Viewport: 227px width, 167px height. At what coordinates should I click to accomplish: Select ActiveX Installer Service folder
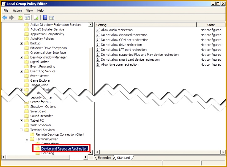click(x=47, y=29)
